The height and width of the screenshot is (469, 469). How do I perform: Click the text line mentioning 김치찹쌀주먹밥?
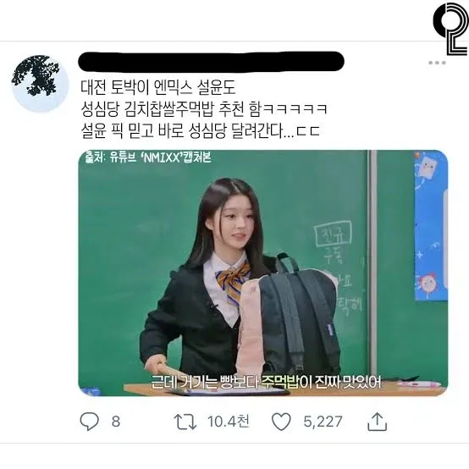point(204,109)
